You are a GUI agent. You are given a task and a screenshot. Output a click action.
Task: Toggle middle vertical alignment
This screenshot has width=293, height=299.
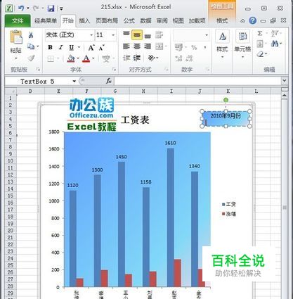(137, 35)
